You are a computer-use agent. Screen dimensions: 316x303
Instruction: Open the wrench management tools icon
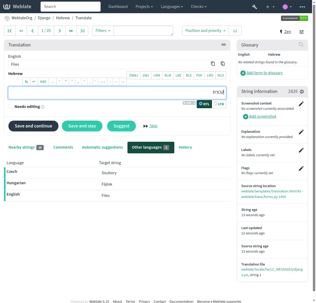click(x=254, y=7)
